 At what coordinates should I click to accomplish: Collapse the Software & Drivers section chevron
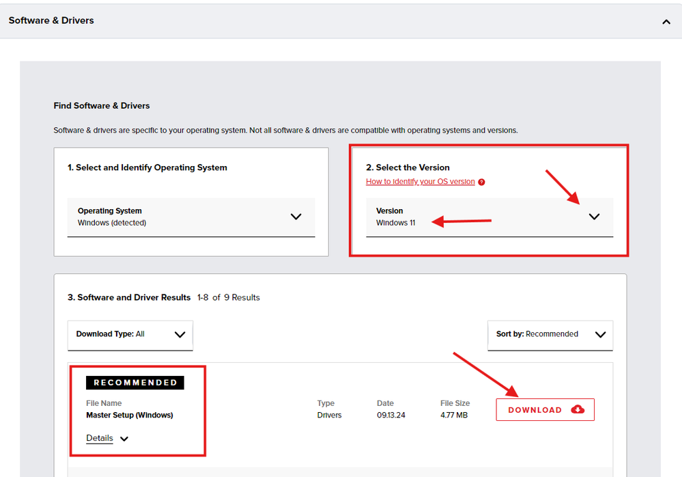(666, 21)
